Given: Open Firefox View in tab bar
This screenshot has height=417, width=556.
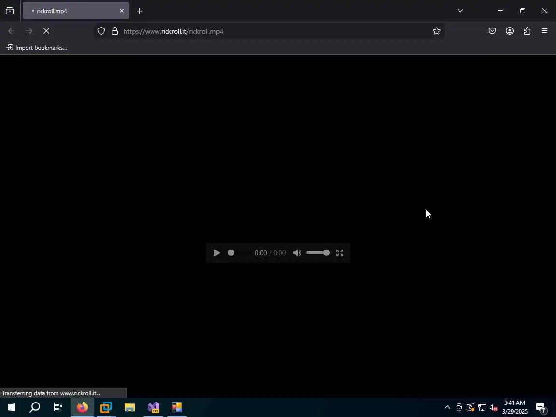Looking at the screenshot, I should [10, 11].
